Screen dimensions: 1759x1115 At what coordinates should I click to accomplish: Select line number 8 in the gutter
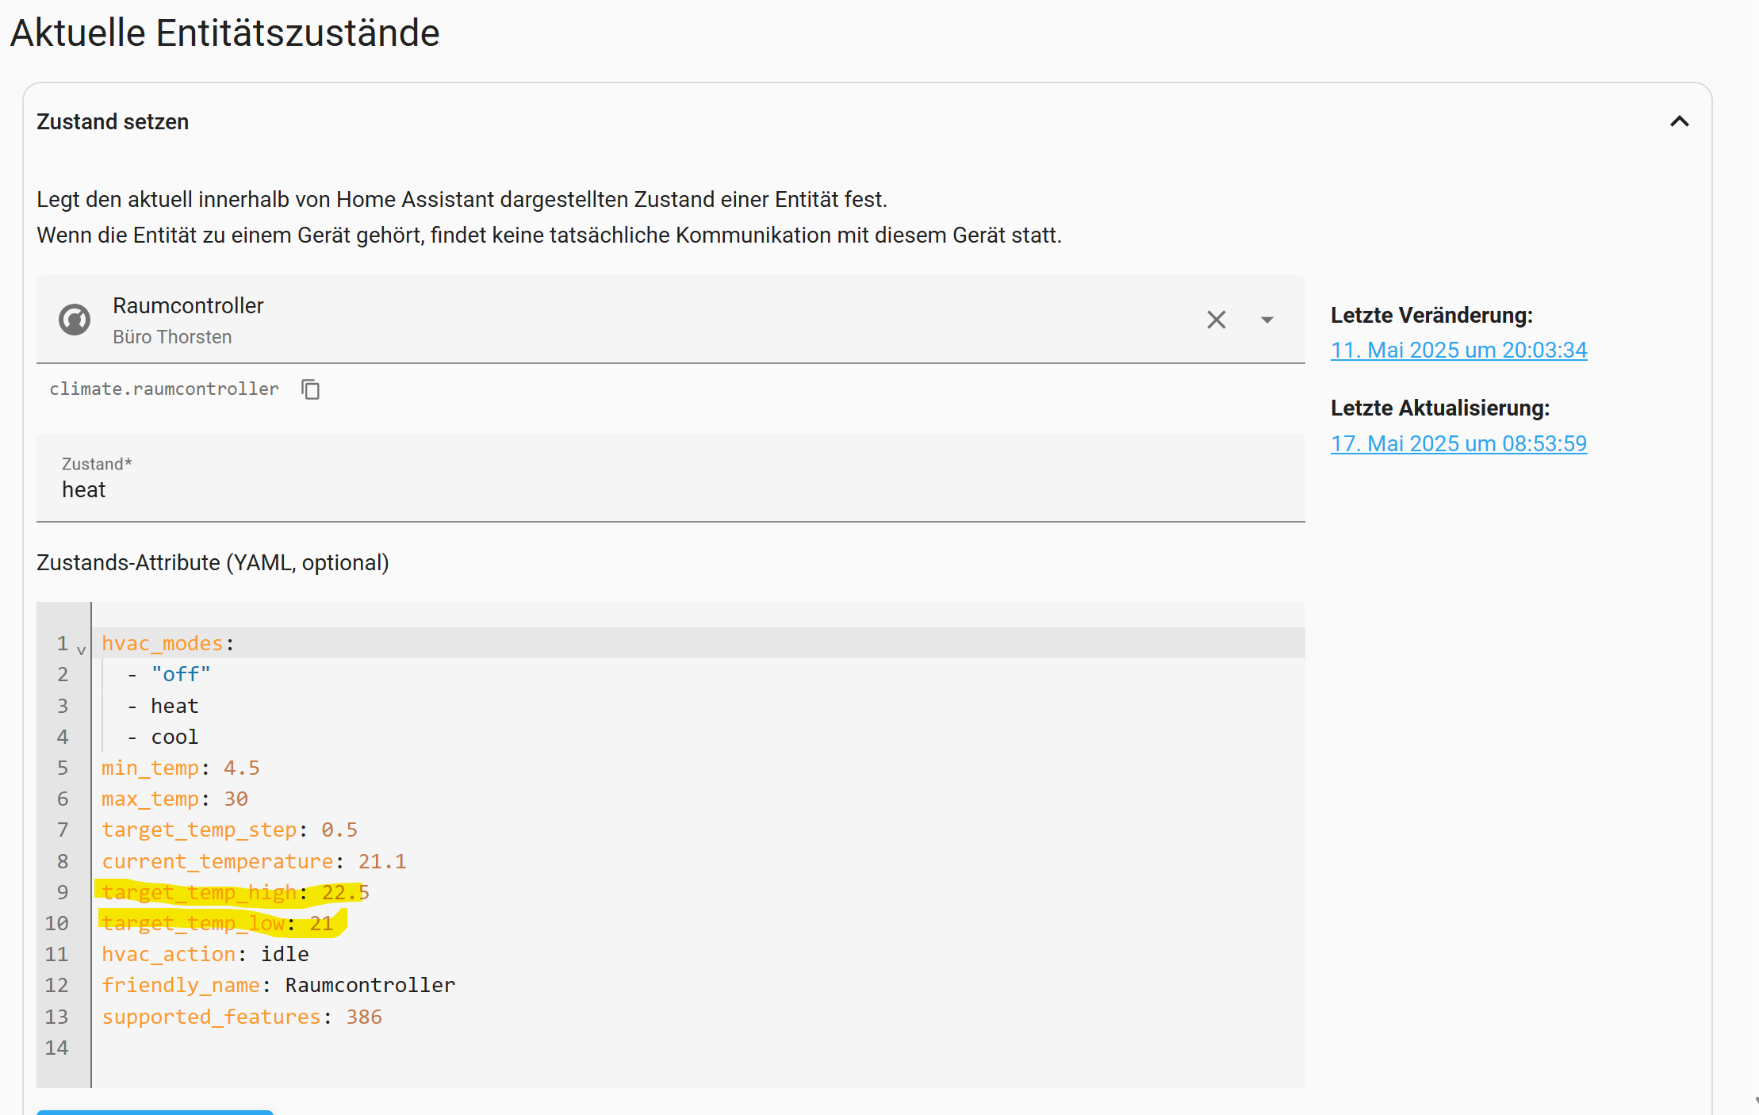click(x=63, y=861)
